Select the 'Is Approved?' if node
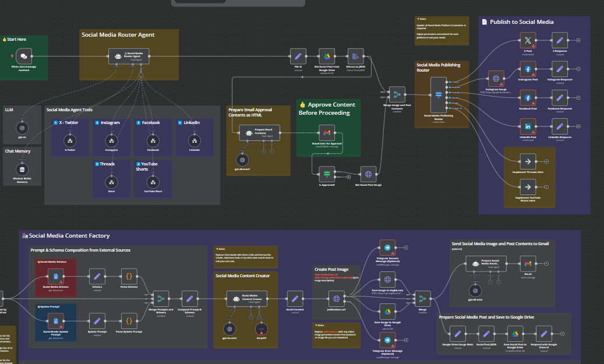The image size is (604, 364). pyautogui.click(x=326, y=174)
